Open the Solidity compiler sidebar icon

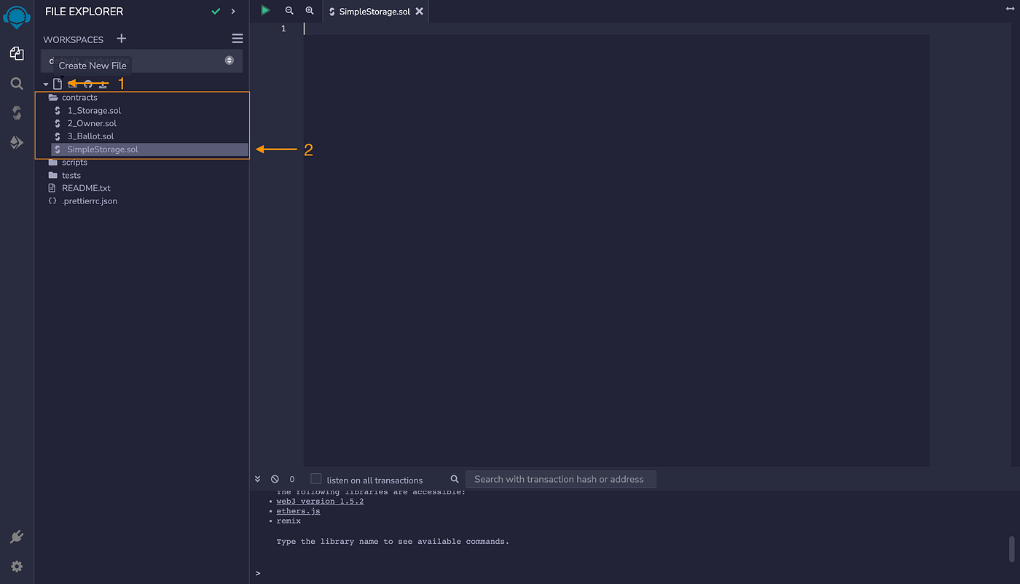click(x=17, y=112)
